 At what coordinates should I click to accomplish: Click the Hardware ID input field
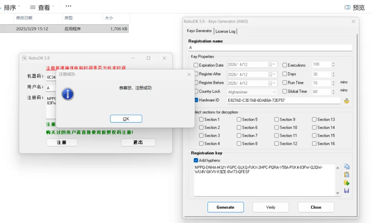click(x=284, y=101)
